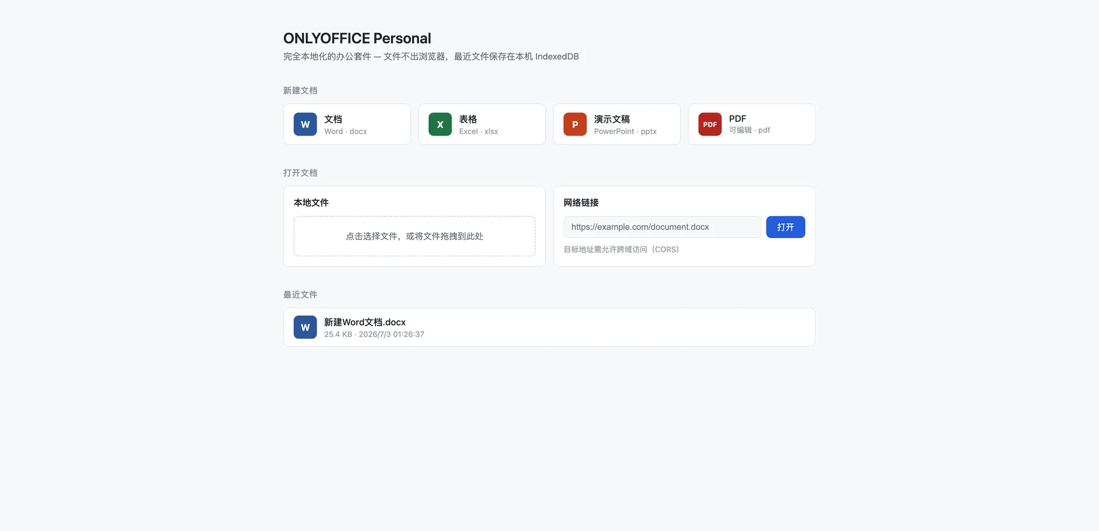Image resolution: width=1099 pixels, height=531 pixels.
Task: Click the 最近文件 section label
Action: 300,295
